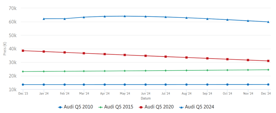Click the green diamond legend marker icon

101,107
